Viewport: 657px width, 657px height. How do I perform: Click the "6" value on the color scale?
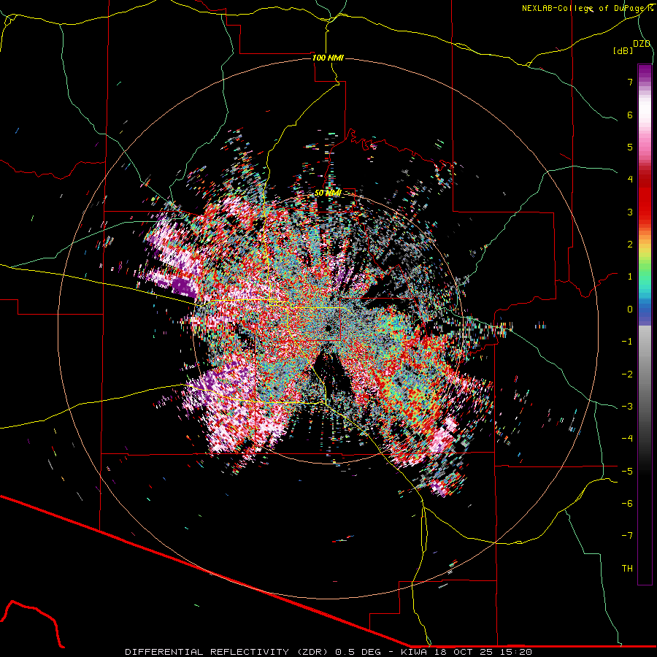630,115
